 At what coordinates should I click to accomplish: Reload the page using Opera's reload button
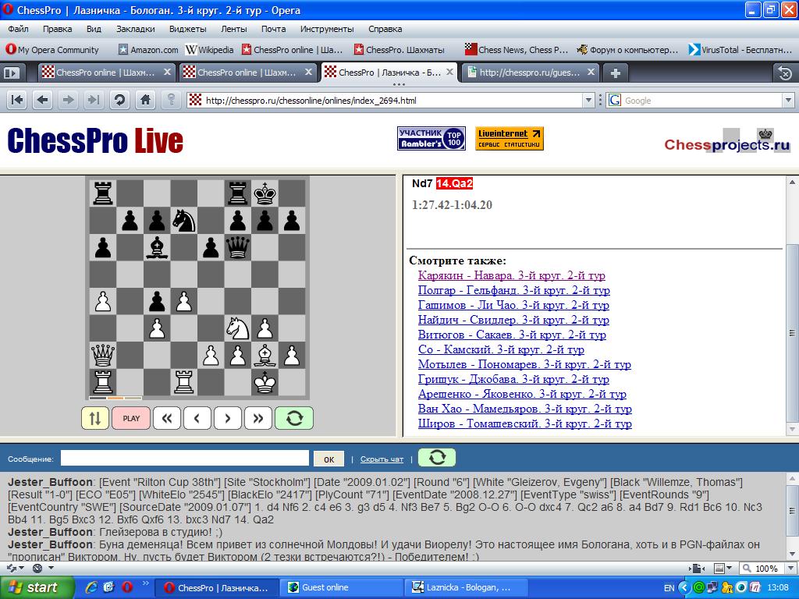pos(119,100)
